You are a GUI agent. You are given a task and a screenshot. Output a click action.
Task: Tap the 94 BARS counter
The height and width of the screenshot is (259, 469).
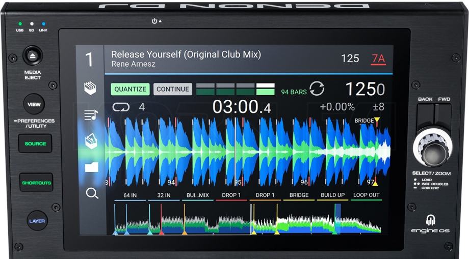click(294, 92)
